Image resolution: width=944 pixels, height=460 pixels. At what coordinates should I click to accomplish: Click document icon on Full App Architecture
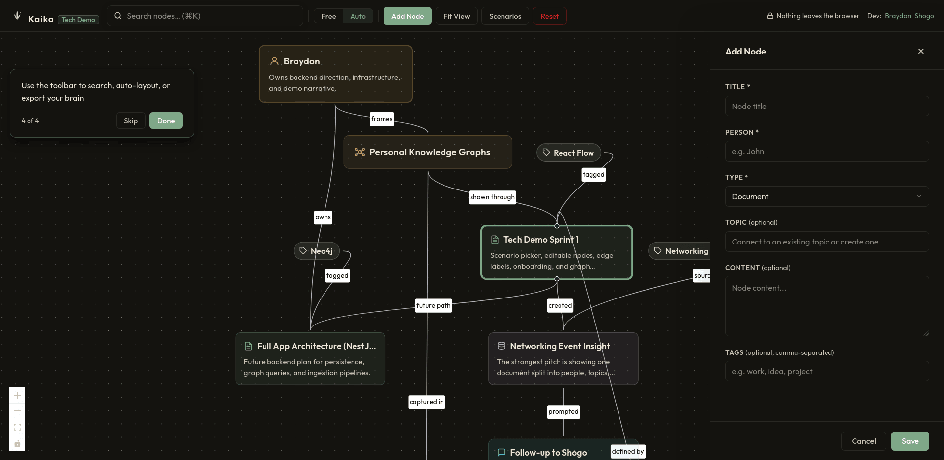[248, 346]
